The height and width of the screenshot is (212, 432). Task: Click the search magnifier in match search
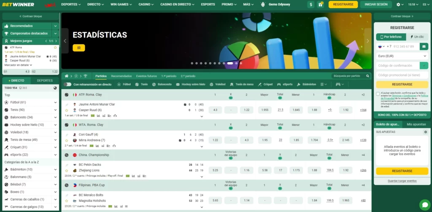point(367,76)
